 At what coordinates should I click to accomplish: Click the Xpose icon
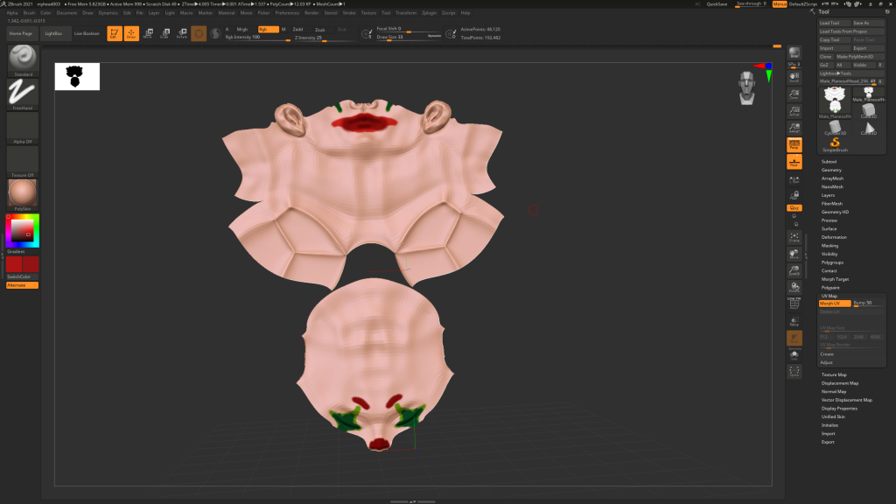794,372
